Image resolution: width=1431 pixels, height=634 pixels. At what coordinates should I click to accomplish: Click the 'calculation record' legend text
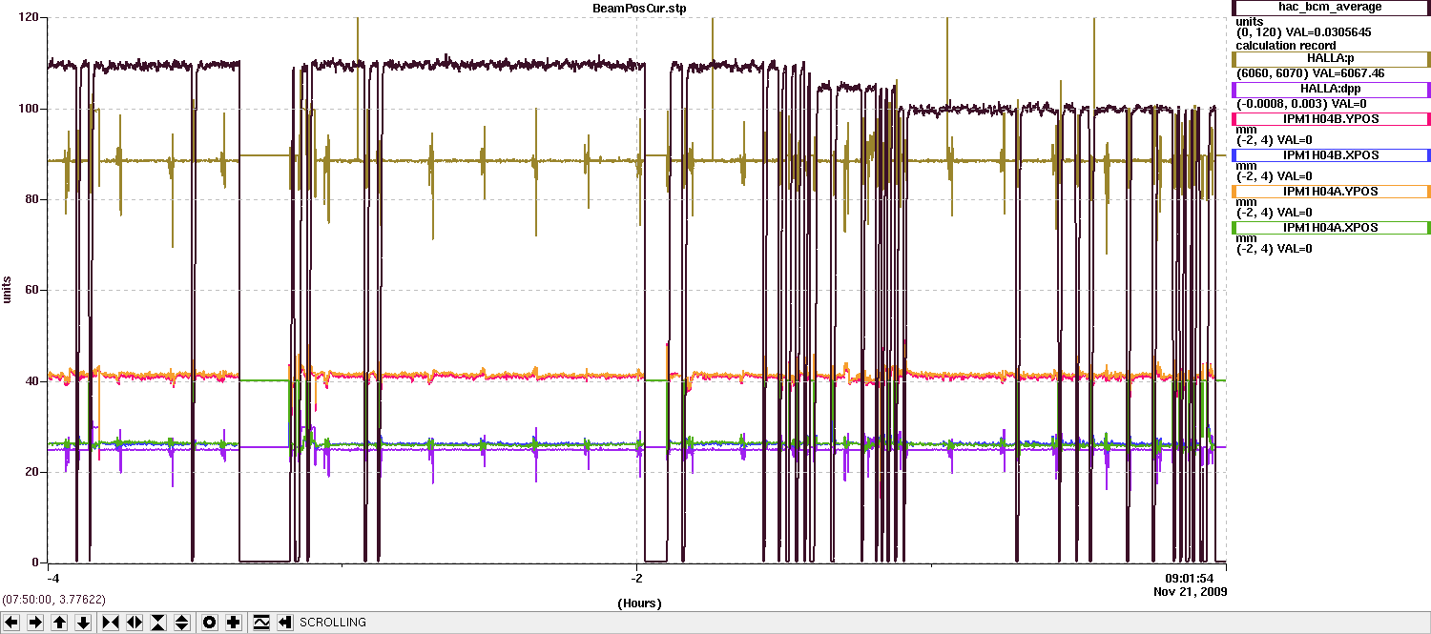(1285, 45)
